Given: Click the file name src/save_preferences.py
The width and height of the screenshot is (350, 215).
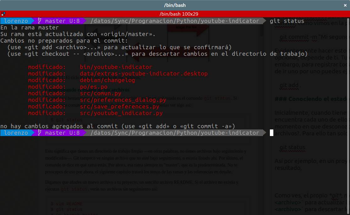Looking at the screenshot, I should coord(119,106).
